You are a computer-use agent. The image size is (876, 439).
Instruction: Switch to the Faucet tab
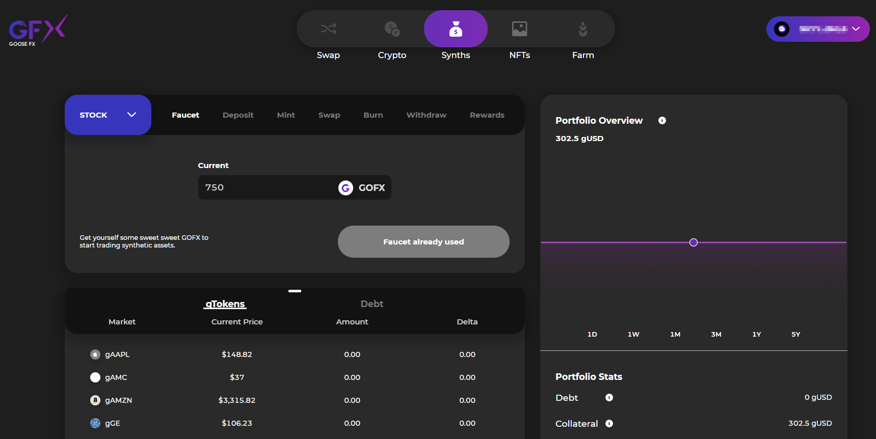click(x=185, y=115)
